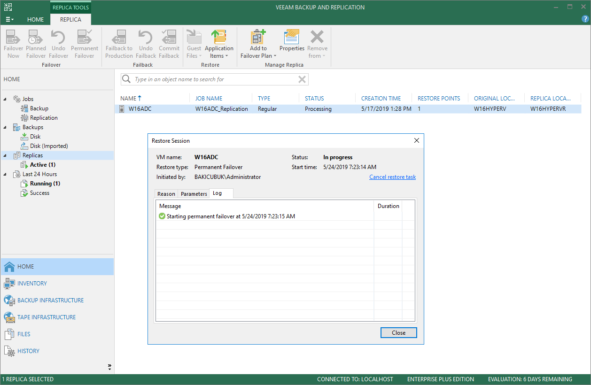This screenshot has width=591, height=385.
Task: Open the HISTORY navigation view
Action: [57, 351]
